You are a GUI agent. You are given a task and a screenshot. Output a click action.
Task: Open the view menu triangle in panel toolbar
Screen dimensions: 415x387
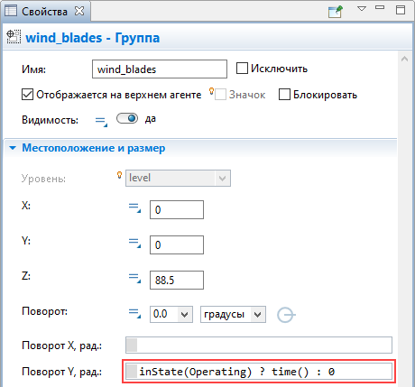(x=362, y=9)
